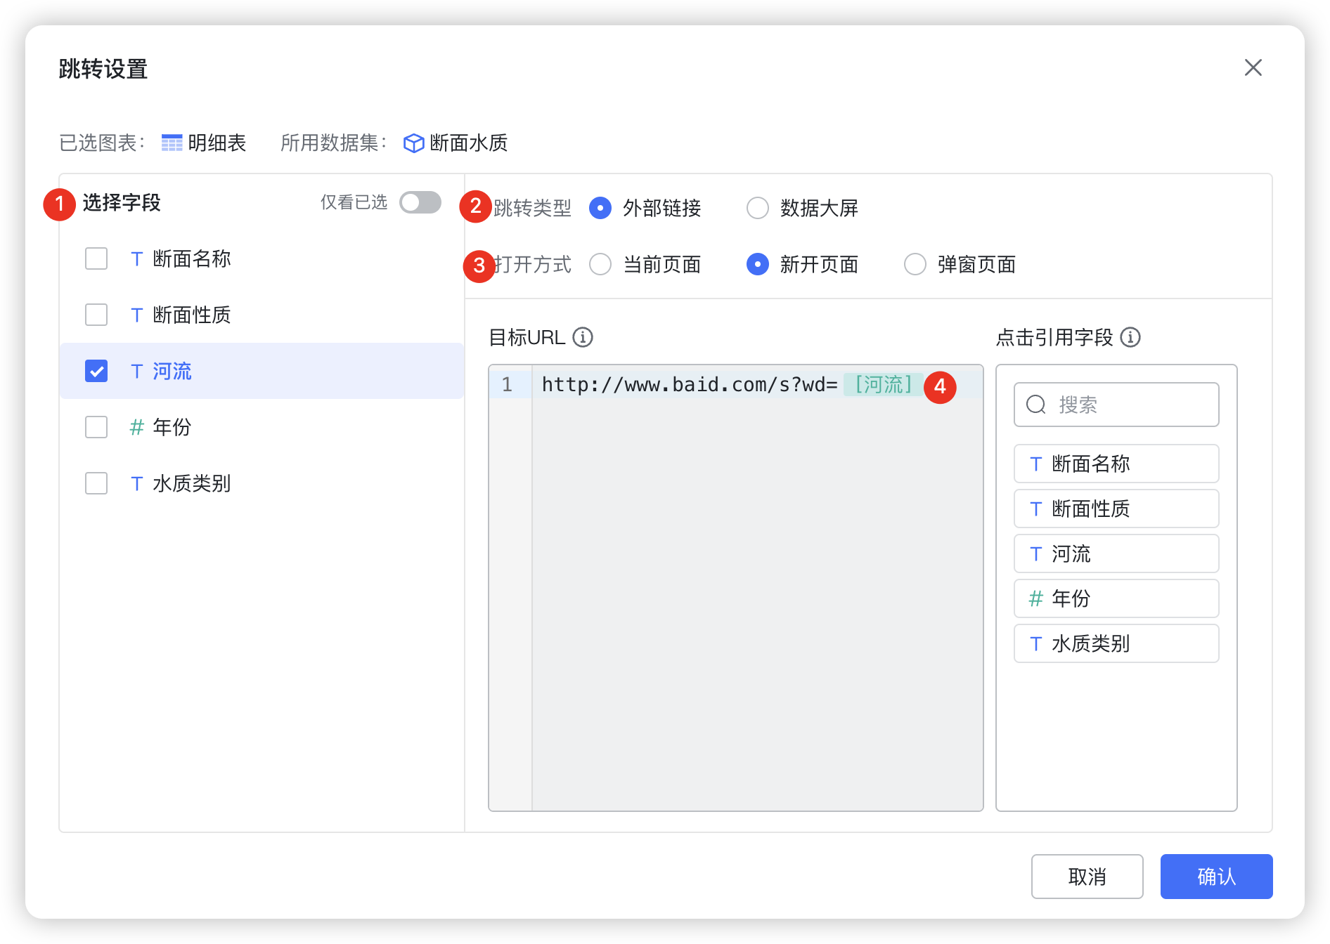Click the 弹窗页面 label text
This screenshot has width=1330, height=944.
point(977,264)
